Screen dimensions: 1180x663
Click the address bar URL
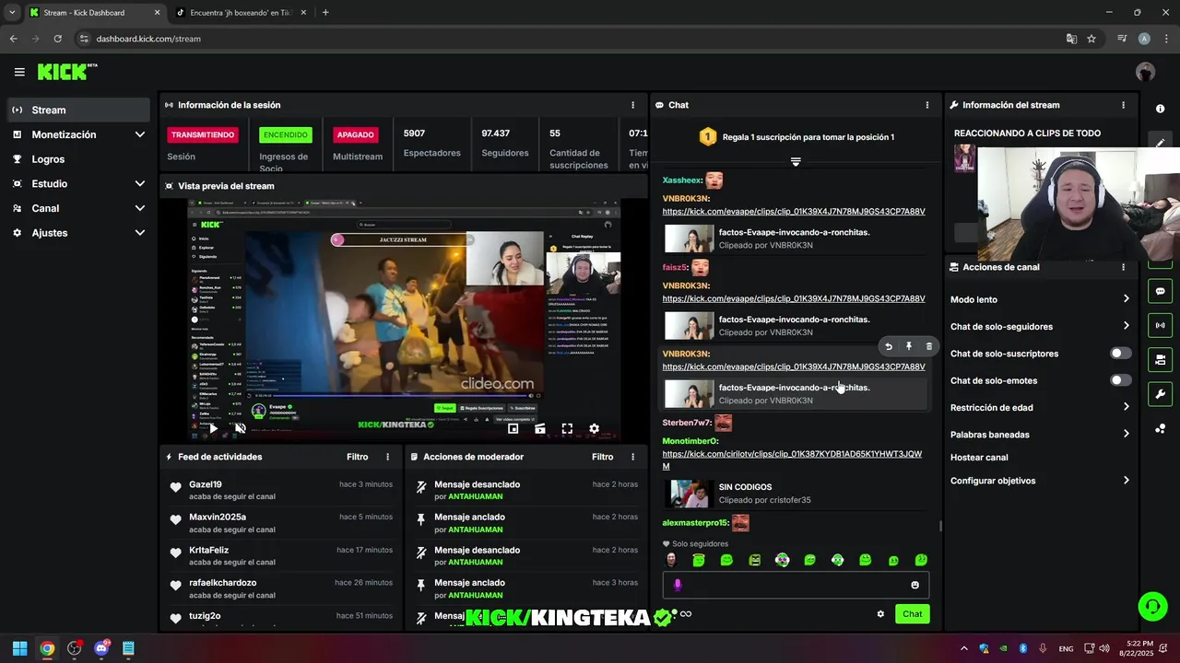(x=148, y=39)
